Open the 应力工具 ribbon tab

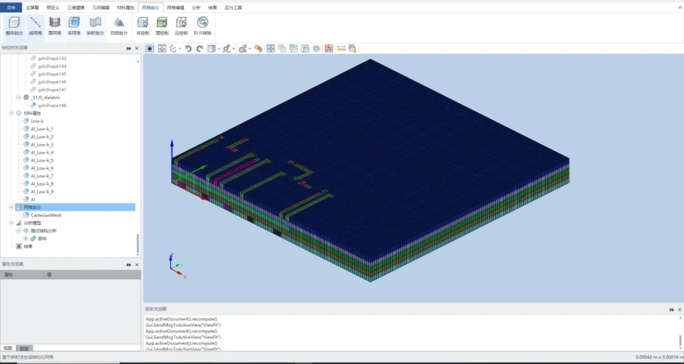click(x=232, y=8)
